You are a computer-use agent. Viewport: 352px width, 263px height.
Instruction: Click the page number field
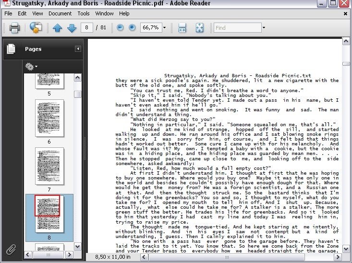click(86, 28)
